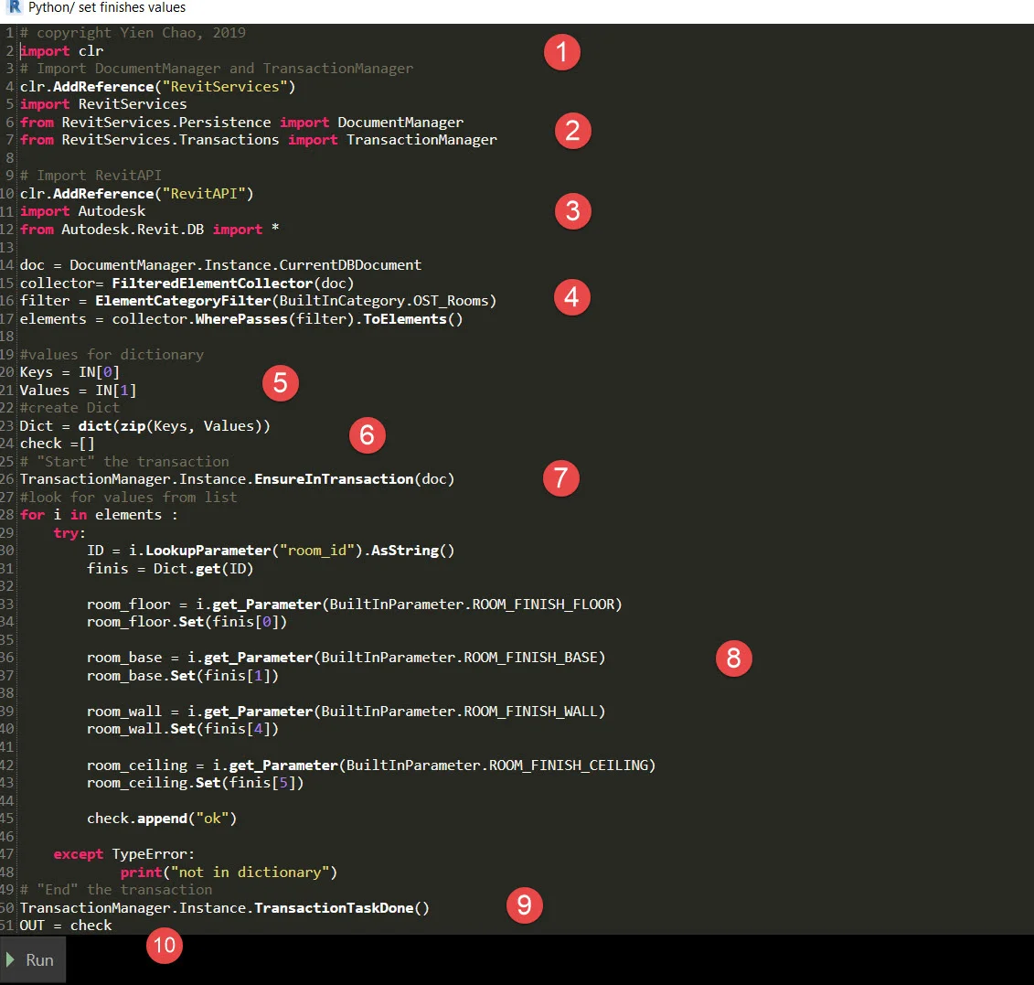Image resolution: width=1034 pixels, height=985 pixels.
Task: Click 'OUT = check' on line 51
Action: (66, 925)
